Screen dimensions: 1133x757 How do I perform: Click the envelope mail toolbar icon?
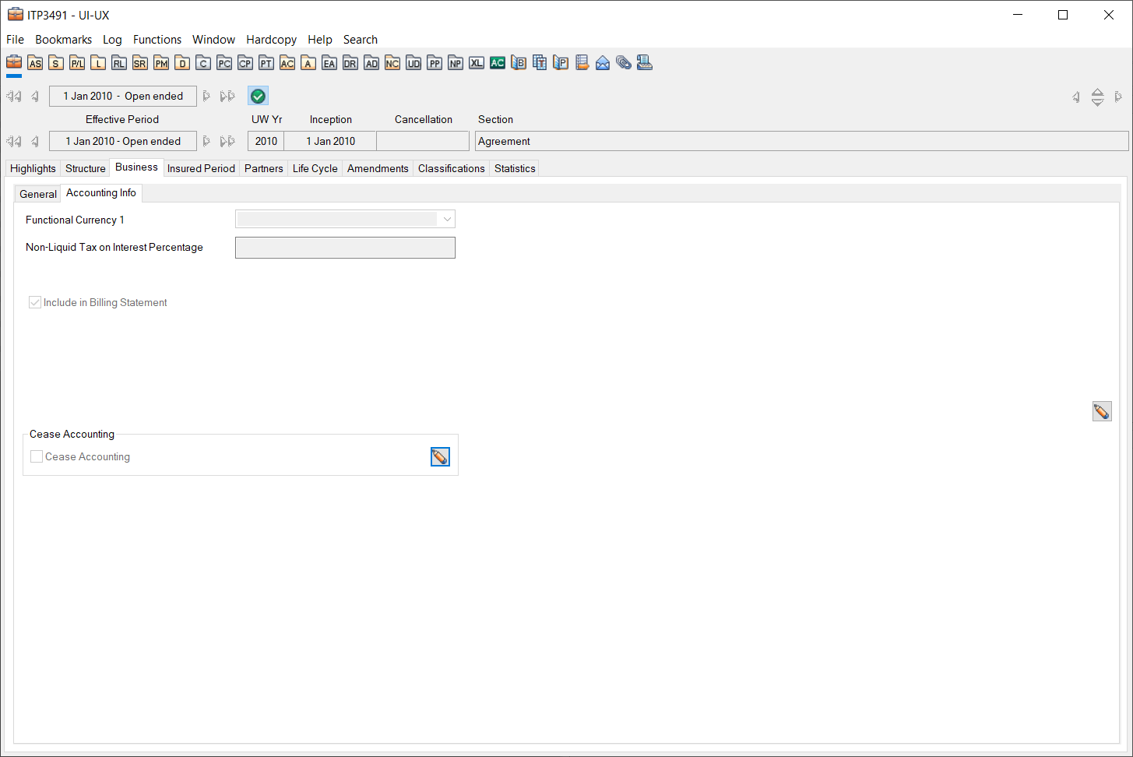(x=603, y=63)
